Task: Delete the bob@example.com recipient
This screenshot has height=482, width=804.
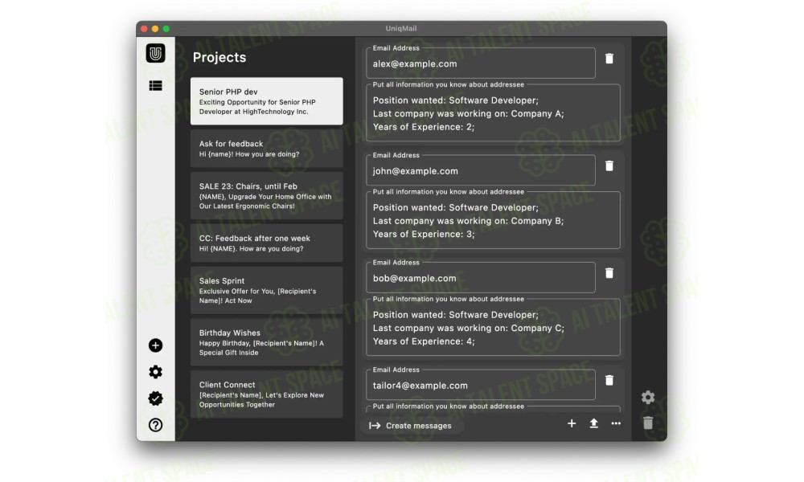Action: coord(609,273)
